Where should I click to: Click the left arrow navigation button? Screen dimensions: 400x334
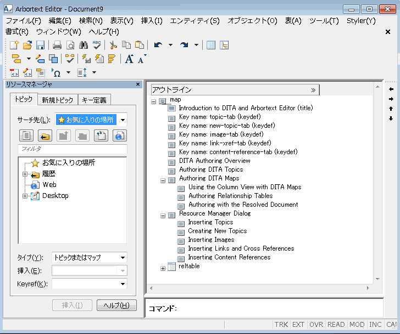[391, 89]
